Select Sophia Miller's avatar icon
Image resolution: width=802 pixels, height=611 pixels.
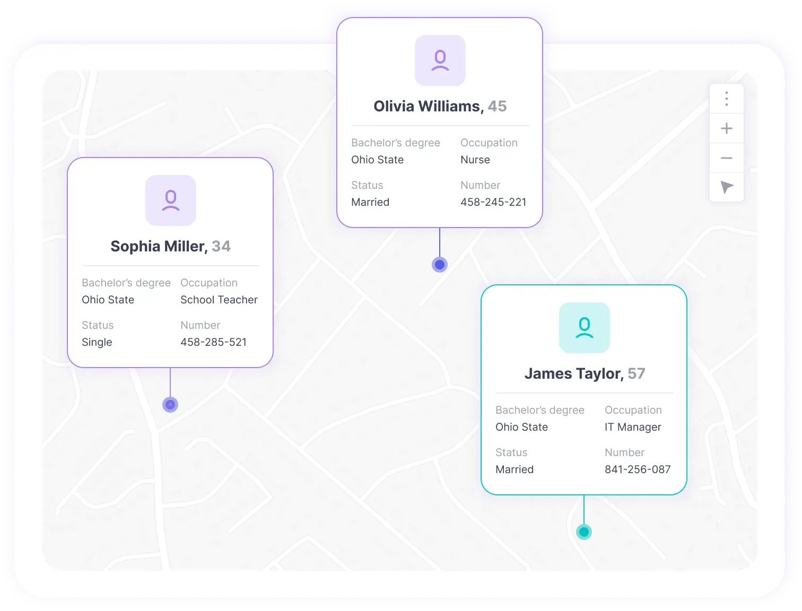pyautogui.click(x=170, y=200)
